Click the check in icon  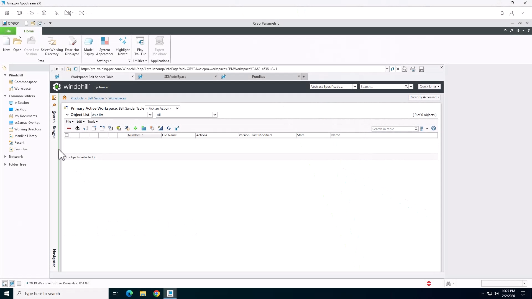tap(86, 128)
